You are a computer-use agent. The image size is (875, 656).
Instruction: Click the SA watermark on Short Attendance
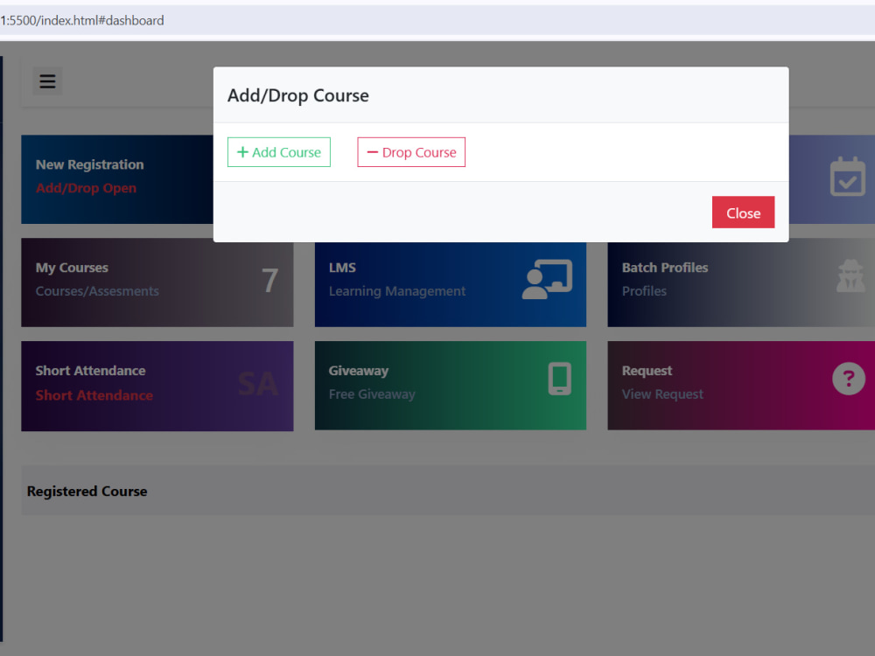coord(258,384)
